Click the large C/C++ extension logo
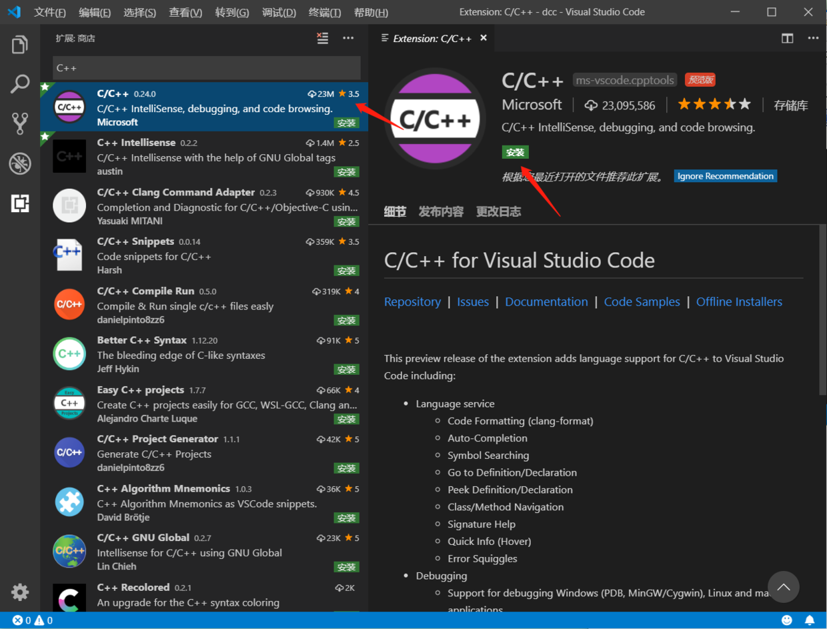The width and height of the screenshot is (827, 629). point(436,118)
